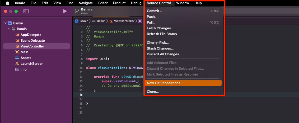This screenshot has width=299, height=123.
Task: Close the Source Control menu title
Action: click(x=159, y=3)
